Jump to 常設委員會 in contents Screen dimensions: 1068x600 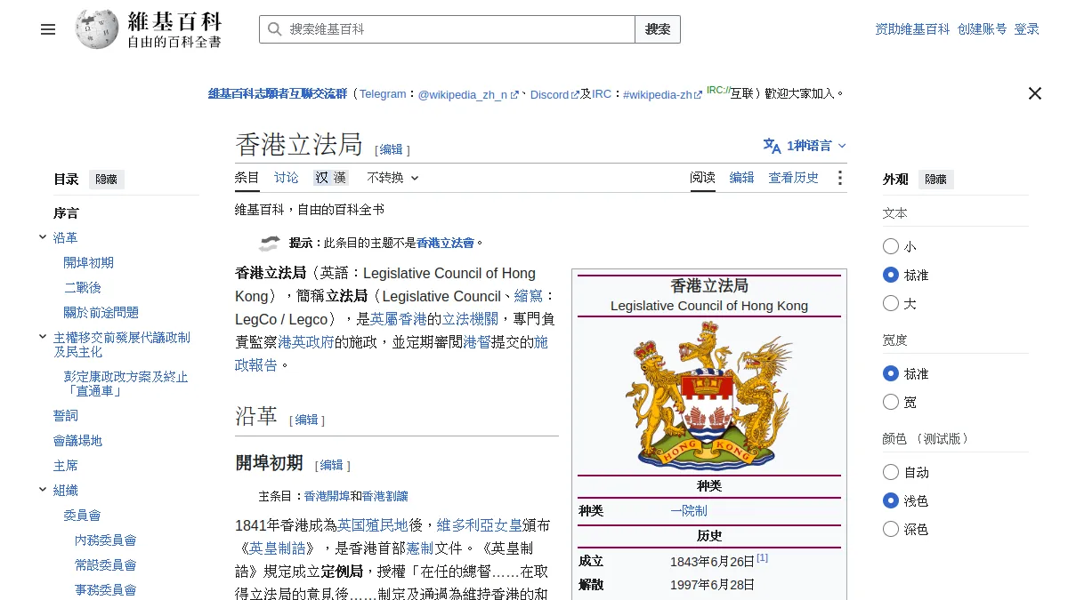(x=106, y=565)
